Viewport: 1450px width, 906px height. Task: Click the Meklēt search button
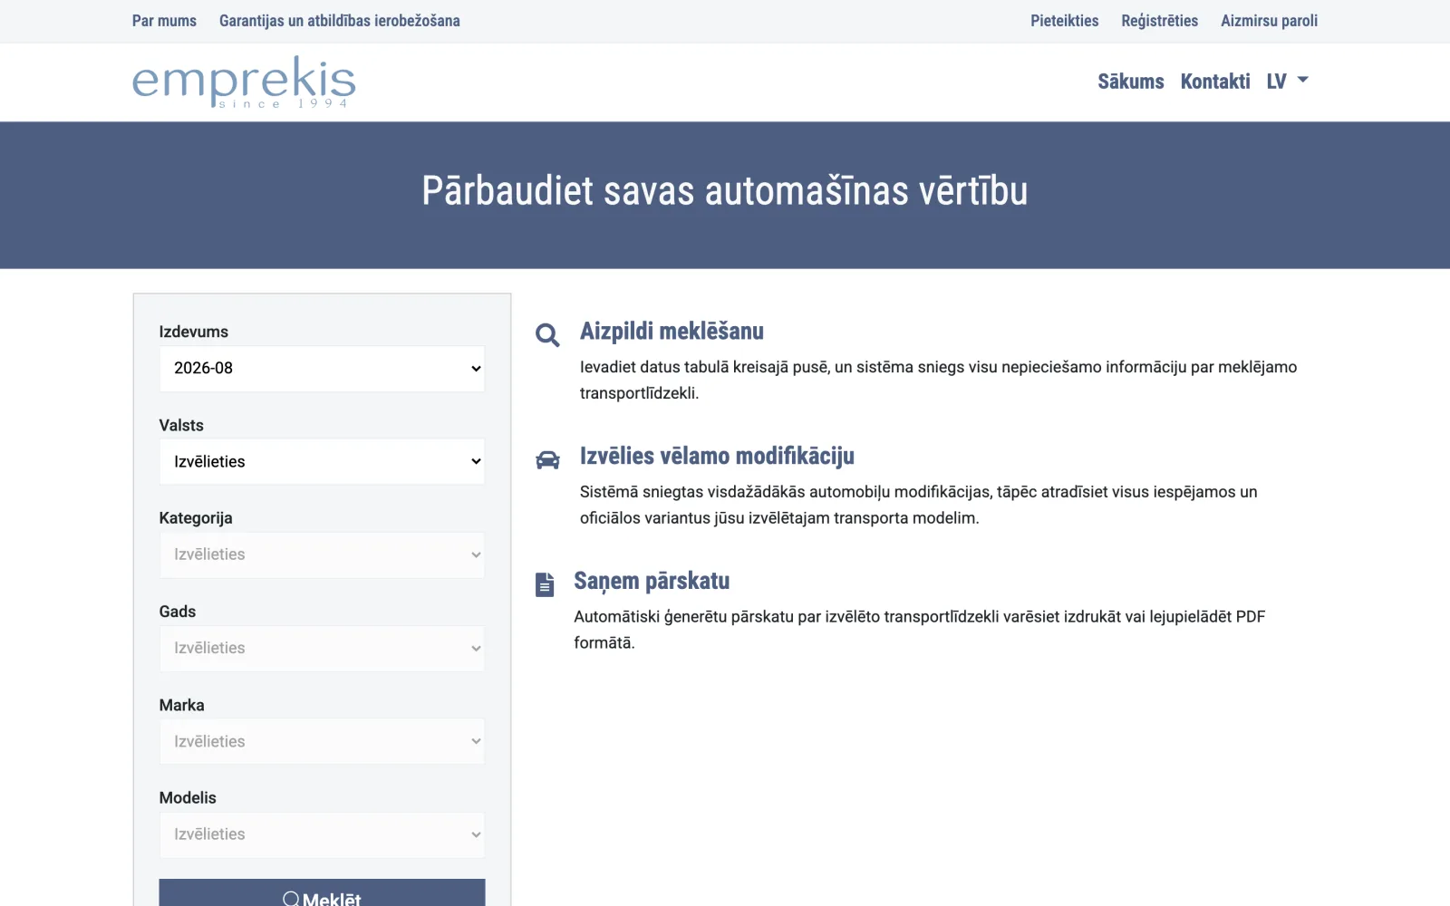[322, 892]
